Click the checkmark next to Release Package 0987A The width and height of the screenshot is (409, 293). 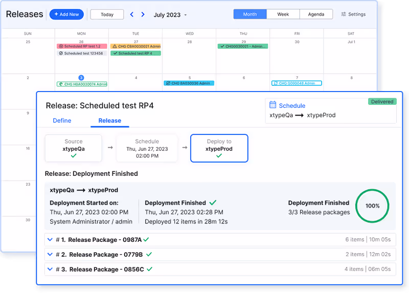click(x=146, y=239)
